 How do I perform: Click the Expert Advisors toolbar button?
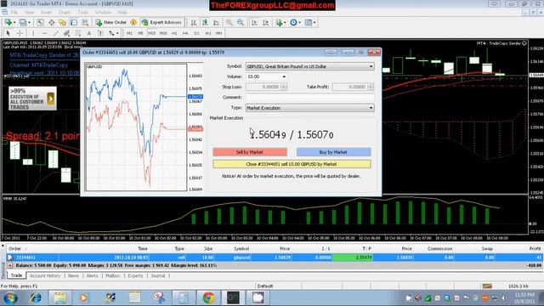click(x=161, y=23)
